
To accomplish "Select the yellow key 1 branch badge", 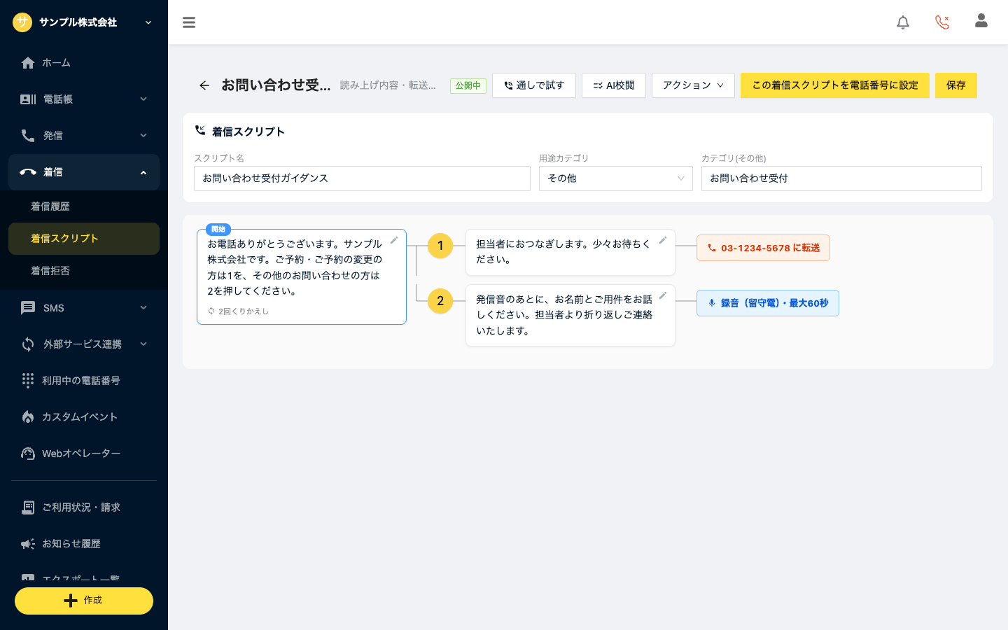I will click(440, 246).
